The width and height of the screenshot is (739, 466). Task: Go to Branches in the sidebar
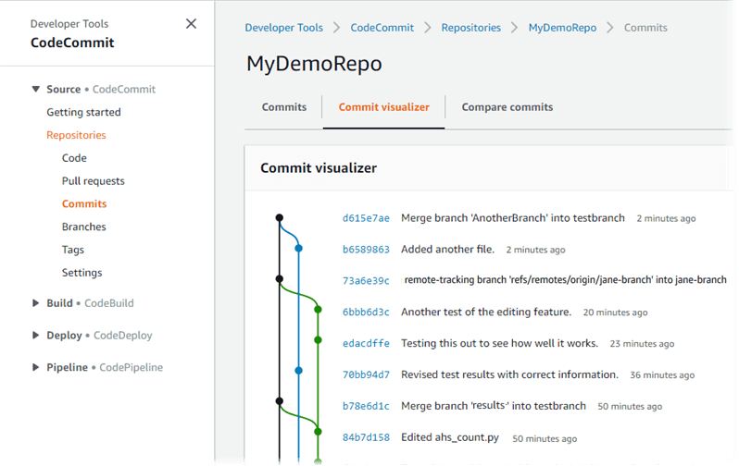(x=83, y=227)
